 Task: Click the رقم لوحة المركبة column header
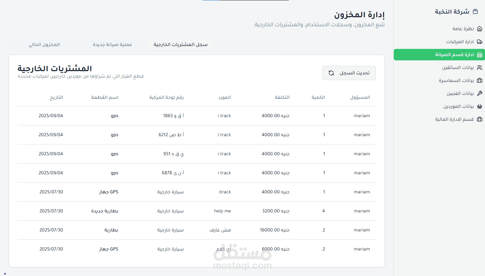pyautogui.click(x=167, y=97)
